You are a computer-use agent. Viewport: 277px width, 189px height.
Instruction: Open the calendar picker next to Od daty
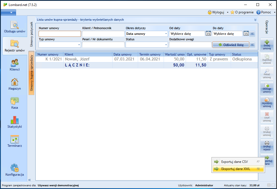208,33
